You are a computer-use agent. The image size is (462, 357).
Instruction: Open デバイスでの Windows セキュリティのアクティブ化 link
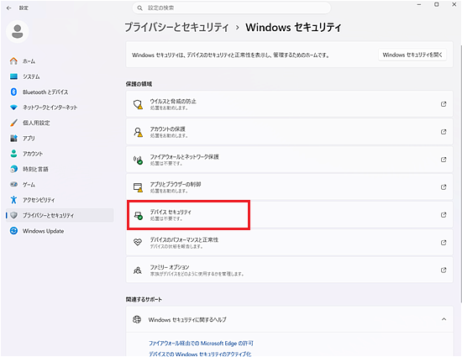tap(200, 354)
